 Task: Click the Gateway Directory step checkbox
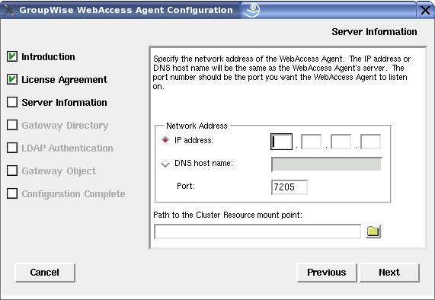(x=12, y=125)
